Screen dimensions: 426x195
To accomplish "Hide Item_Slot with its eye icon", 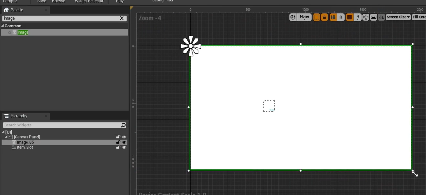I will (124, 147).
